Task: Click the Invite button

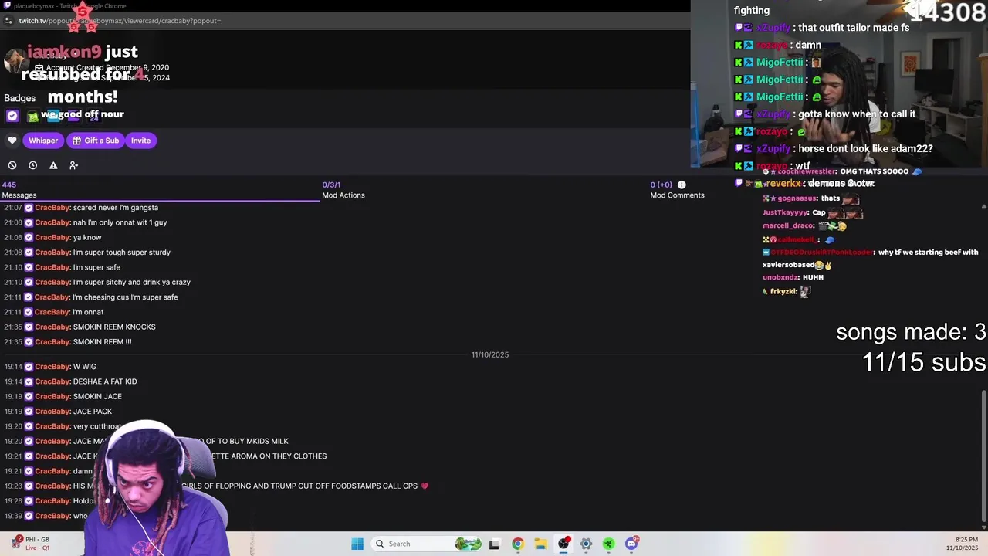Action: click(140, 141)
